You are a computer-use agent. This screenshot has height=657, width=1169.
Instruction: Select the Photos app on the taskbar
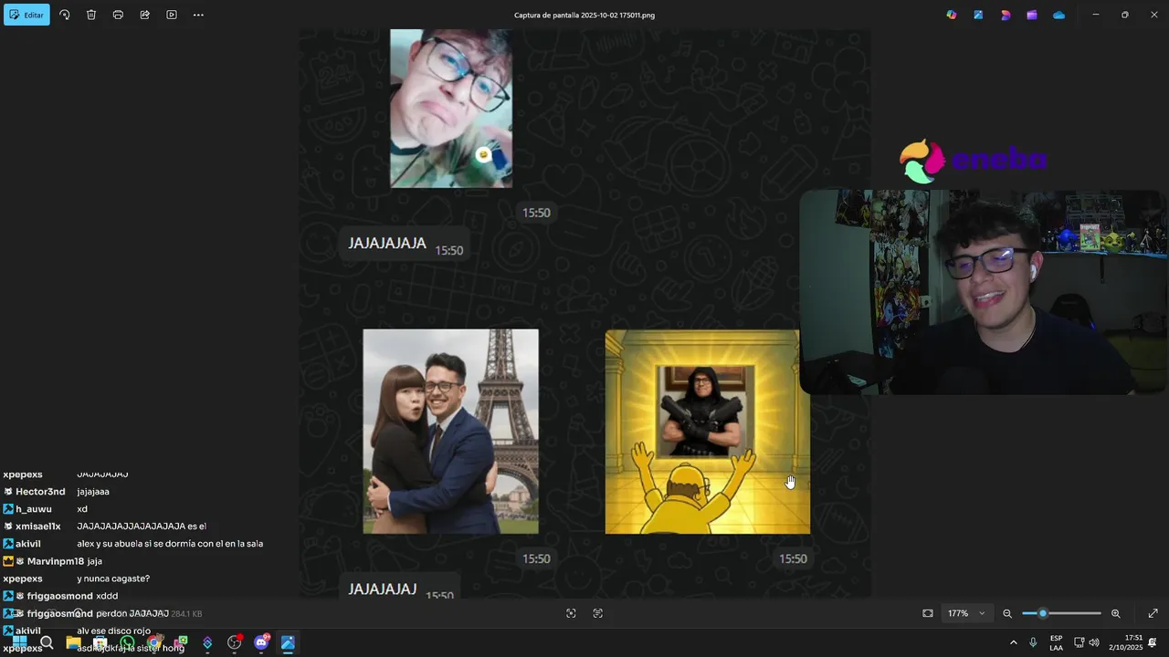288,642
